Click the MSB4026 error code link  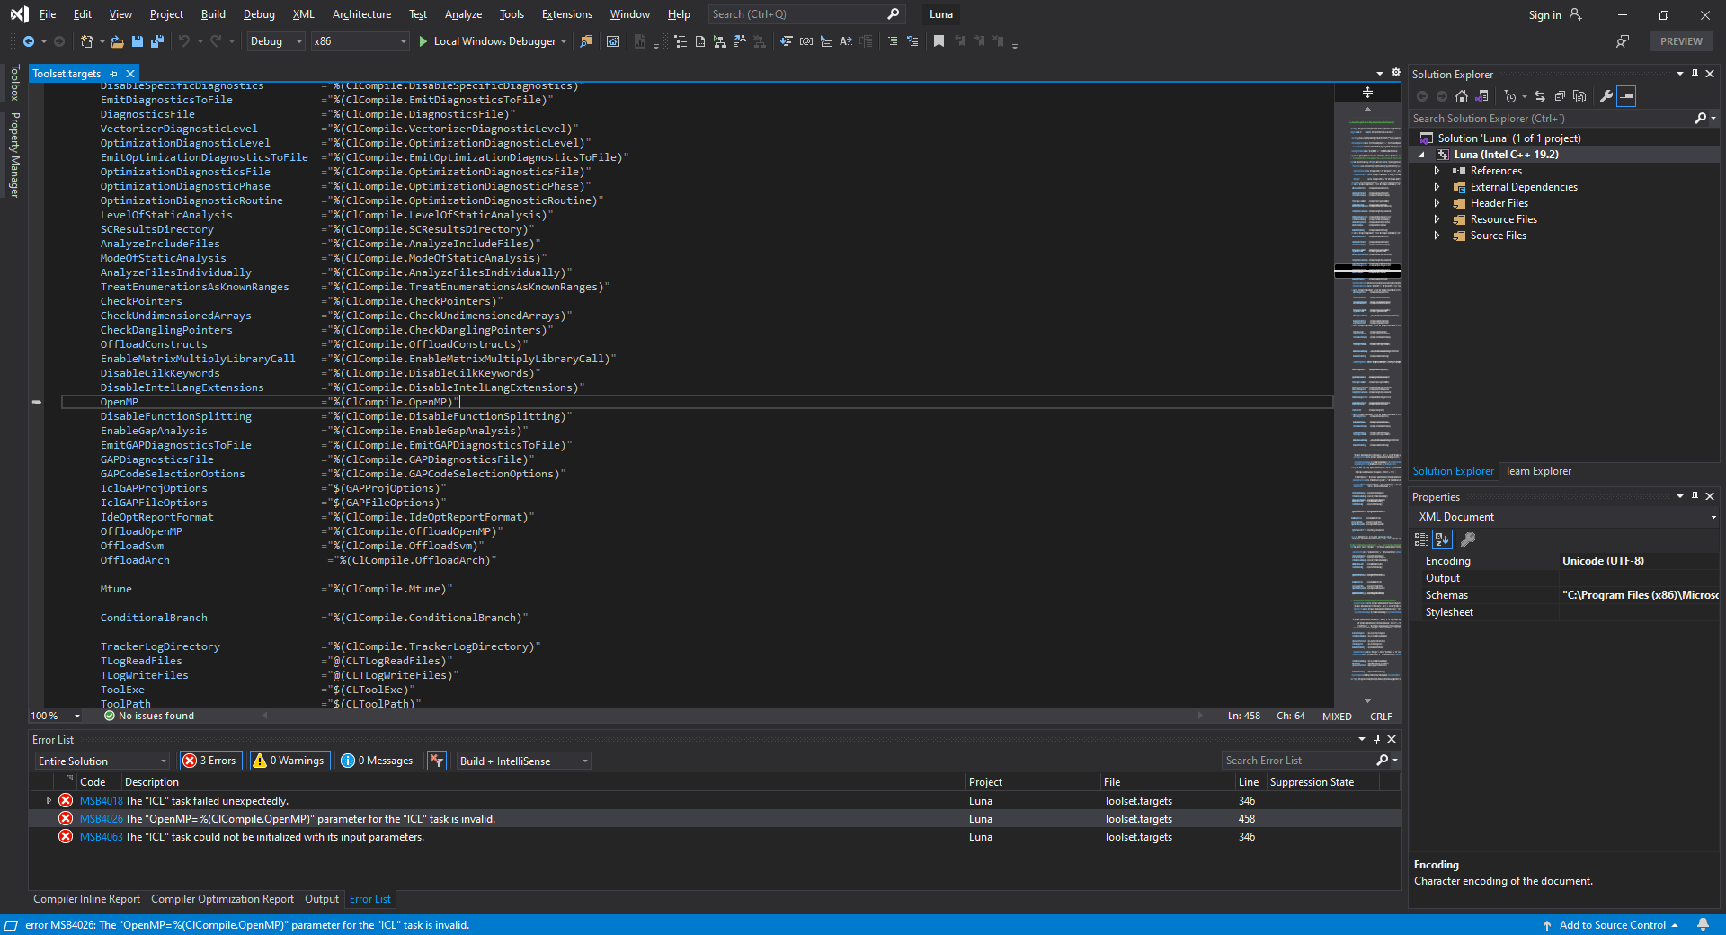coord(101,818)
